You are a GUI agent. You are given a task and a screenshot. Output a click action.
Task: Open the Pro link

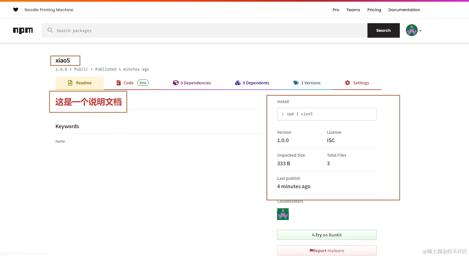click(x=336, y=10)
